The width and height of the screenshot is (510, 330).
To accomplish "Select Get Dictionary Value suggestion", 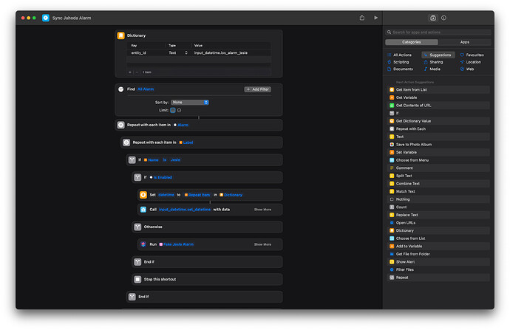I will tap(439, 121).
